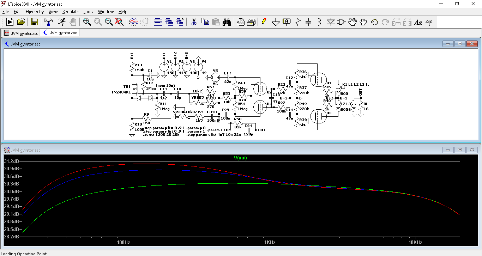Open the Tools menu

[88, 12]
